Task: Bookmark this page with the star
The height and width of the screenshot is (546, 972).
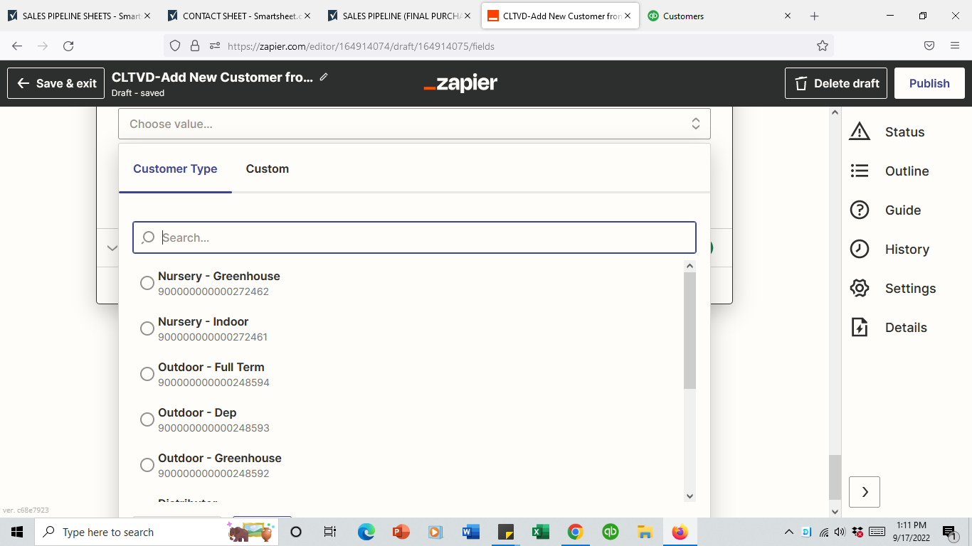Action: click(x=823, y=45)
